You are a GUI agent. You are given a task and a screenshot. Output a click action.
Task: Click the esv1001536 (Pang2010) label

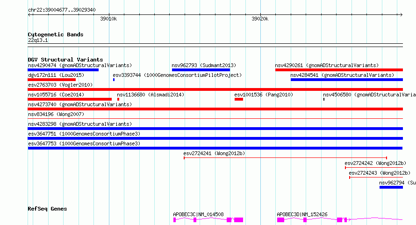coord(264,95)
